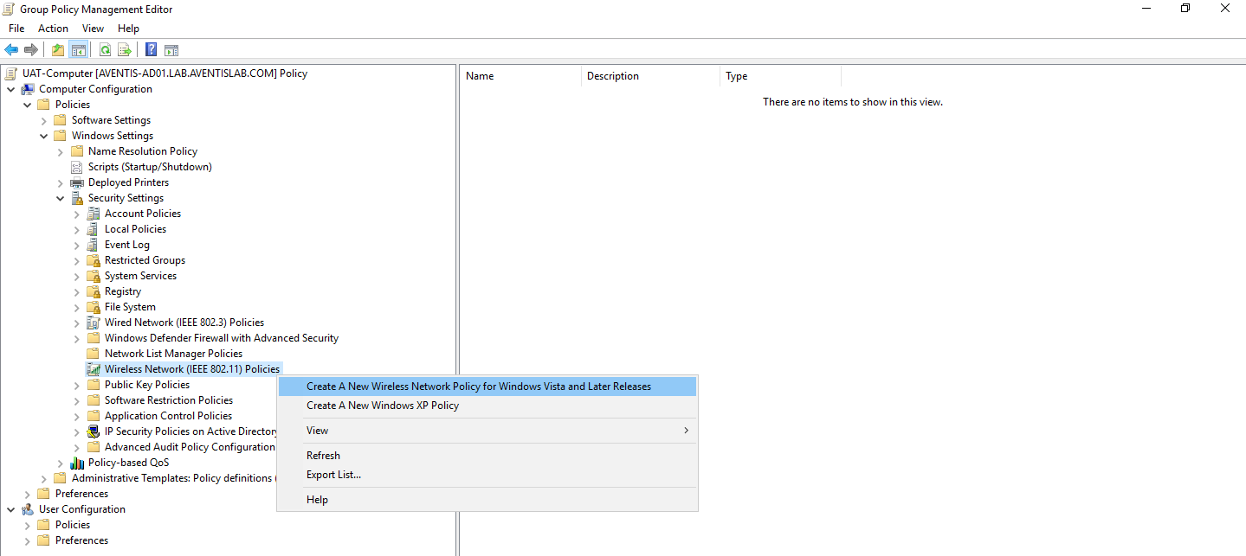Expand the Public Key Policies node
Viewport: 1246px width, 556px height.
[x=76, y=384]
